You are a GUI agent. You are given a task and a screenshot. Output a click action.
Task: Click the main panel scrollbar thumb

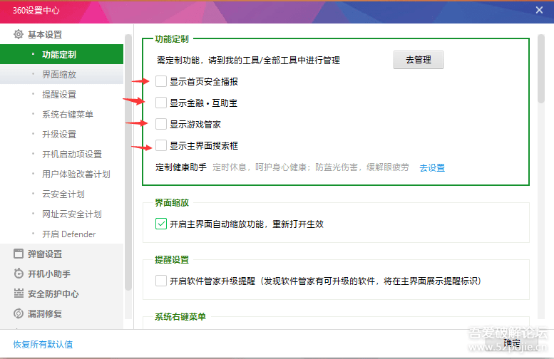pos(541,69)
